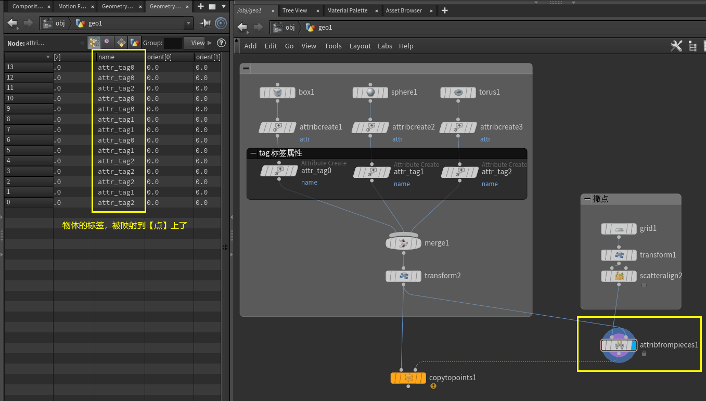Screen dimensions: 706x401
Task: Switch to the Tree View tab
Action: tap(295, 10)
